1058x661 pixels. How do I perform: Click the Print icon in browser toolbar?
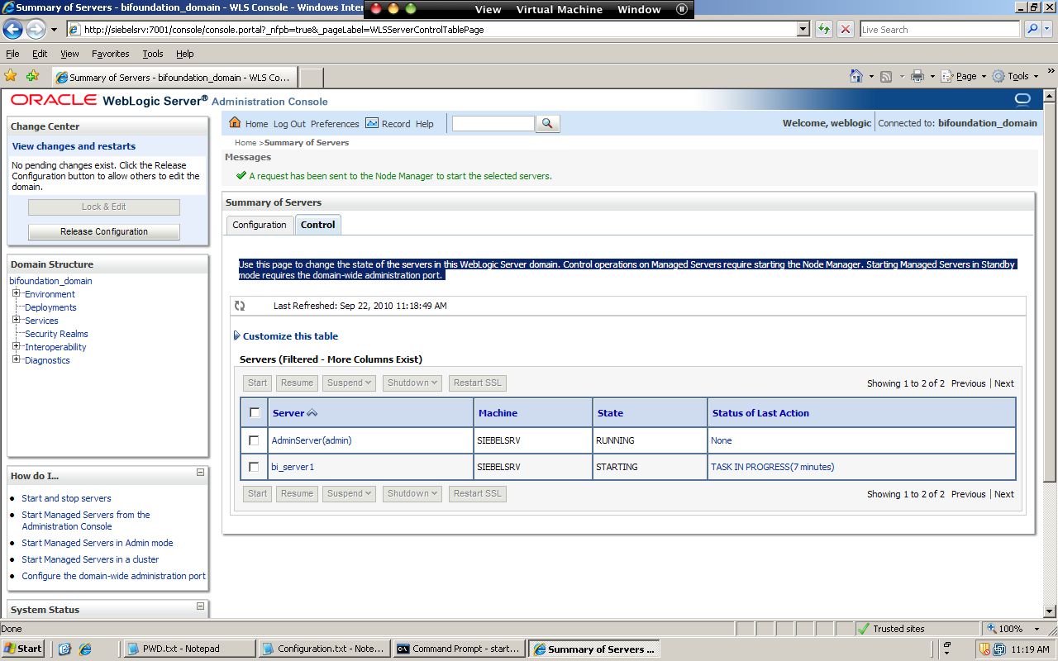(917, 75)
